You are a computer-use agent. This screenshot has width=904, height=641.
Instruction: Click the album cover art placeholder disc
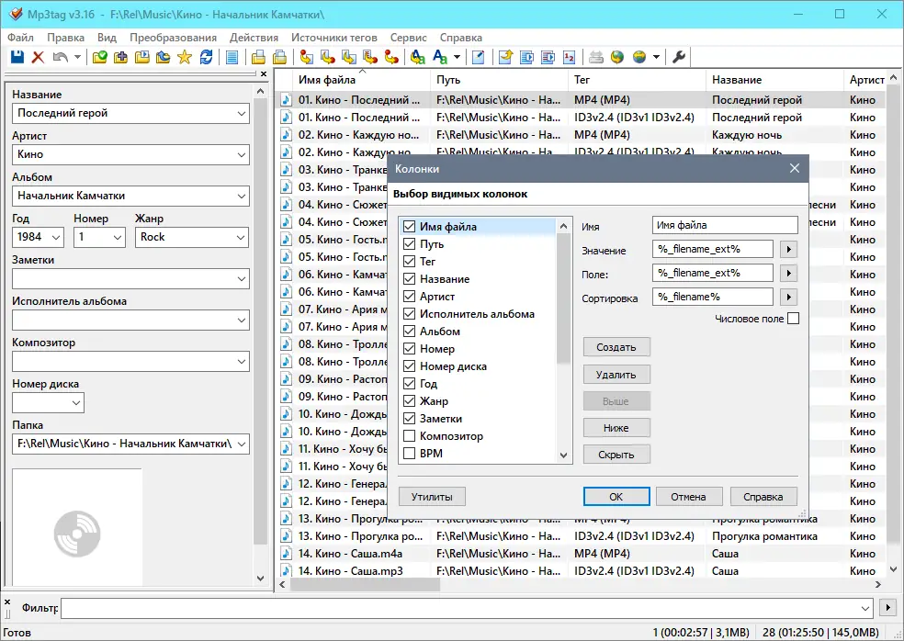pyautogui.click(x=77, y=534)
